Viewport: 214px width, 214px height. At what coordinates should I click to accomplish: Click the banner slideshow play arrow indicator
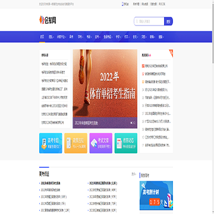pos(131,123)
